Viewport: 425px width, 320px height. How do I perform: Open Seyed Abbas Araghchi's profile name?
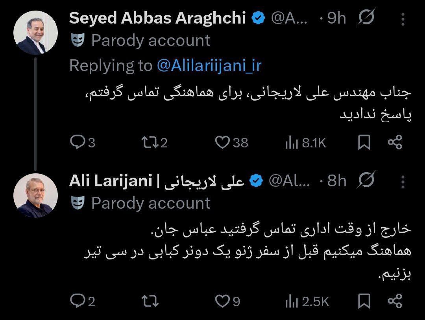click(157, 18)
